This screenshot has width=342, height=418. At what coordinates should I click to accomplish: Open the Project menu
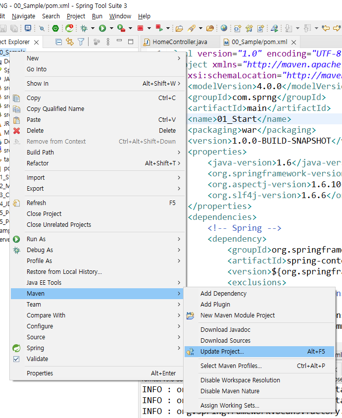[x=76, y=16]
